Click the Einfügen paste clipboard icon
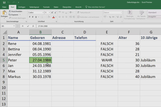This screenshot has width=161, height=107. 4,13
